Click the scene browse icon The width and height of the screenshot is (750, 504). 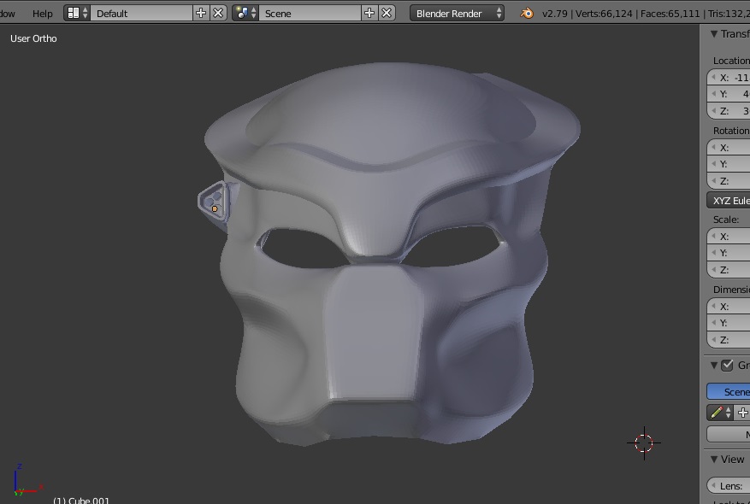(x=245, y=13)
